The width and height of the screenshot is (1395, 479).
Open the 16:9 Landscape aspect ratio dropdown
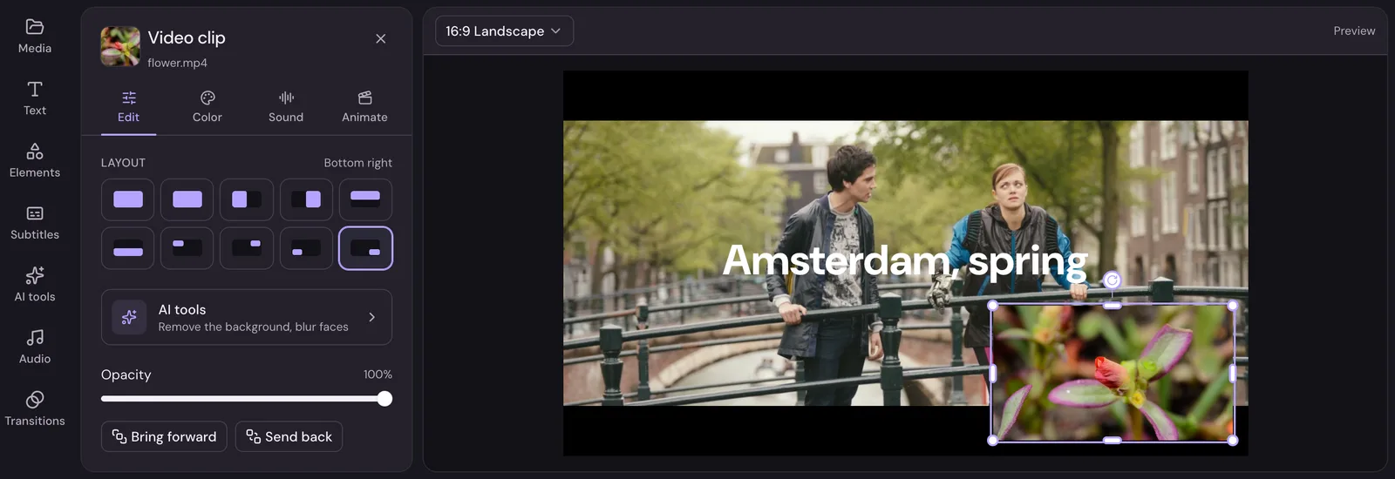pos(504,31)
